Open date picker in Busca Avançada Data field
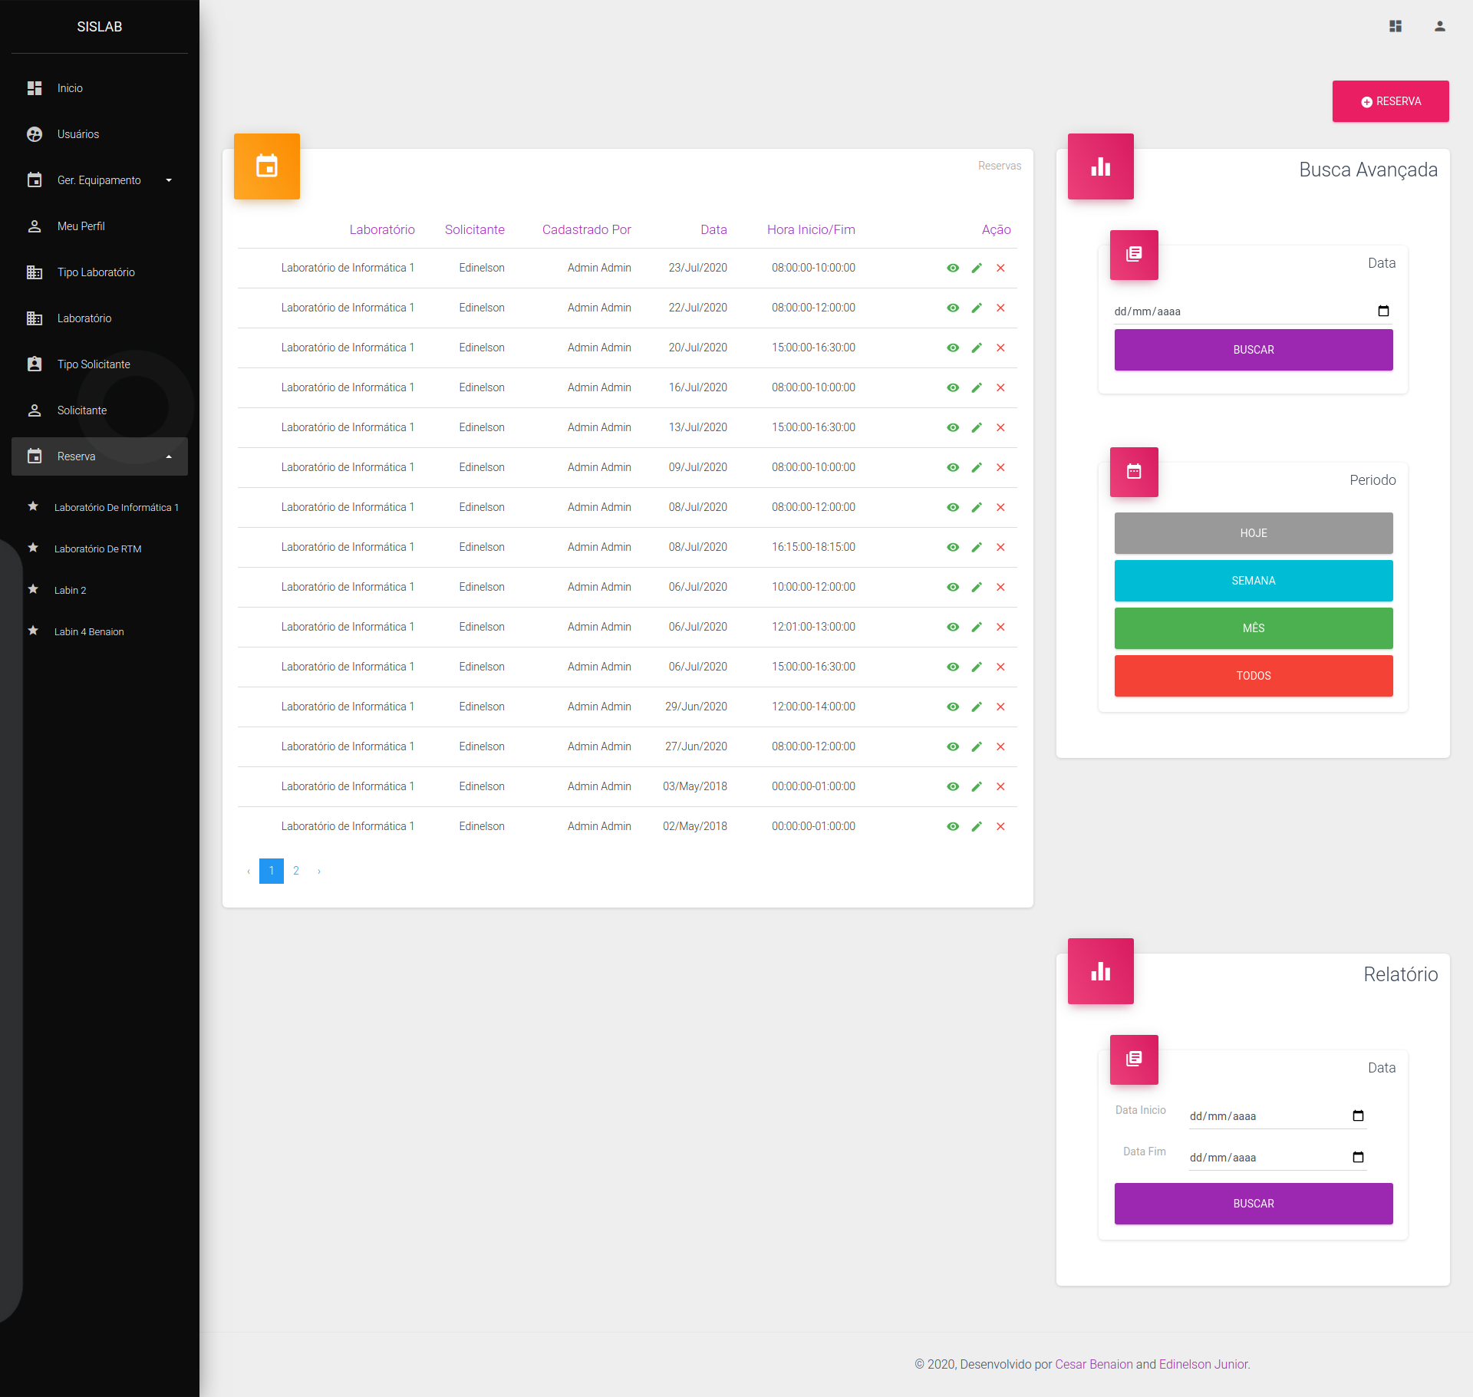The height and width of the screenshot is (1397, 1473). pos(1383,311)
